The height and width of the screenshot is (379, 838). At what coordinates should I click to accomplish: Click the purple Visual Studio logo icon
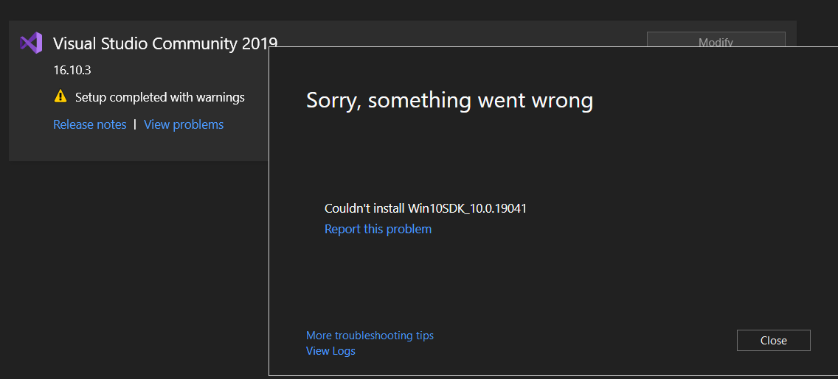[x=31, y=43]
